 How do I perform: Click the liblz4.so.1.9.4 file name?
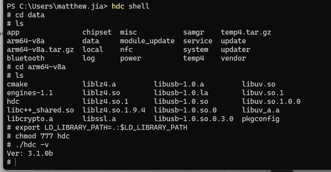point(114,110)
